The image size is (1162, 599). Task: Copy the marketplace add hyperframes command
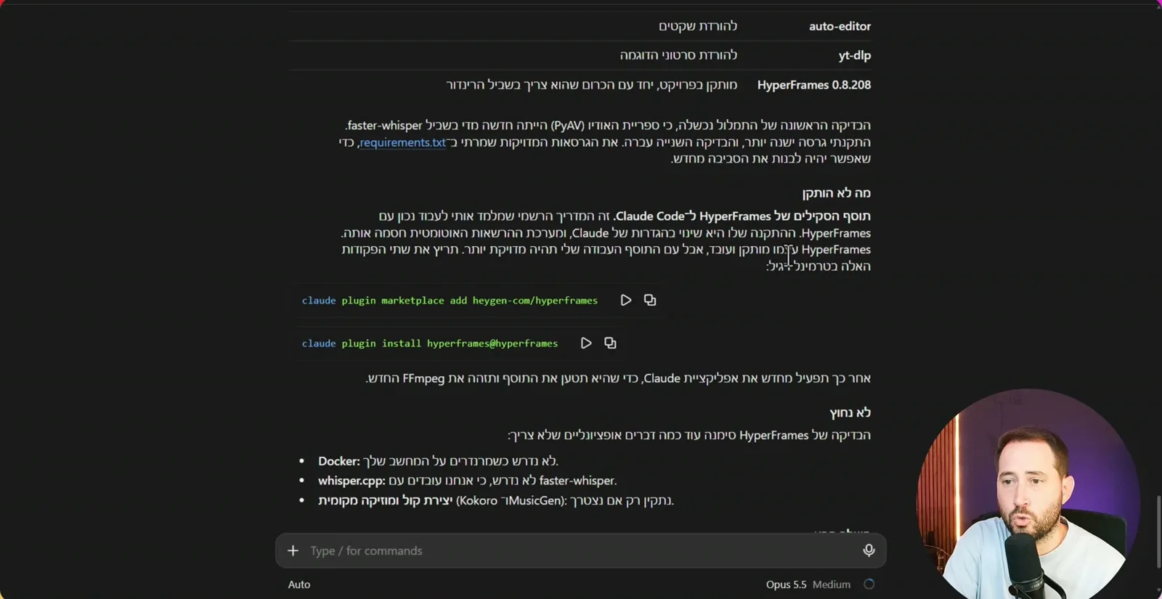tap(650, 300)
